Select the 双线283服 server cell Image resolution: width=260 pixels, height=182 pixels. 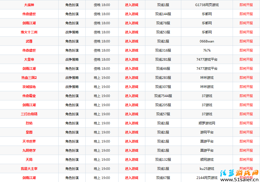tap(163, 78)
